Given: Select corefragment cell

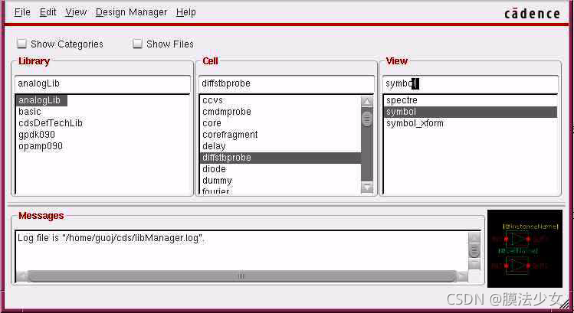Looking at the screenshot, I should pos(280,135).
